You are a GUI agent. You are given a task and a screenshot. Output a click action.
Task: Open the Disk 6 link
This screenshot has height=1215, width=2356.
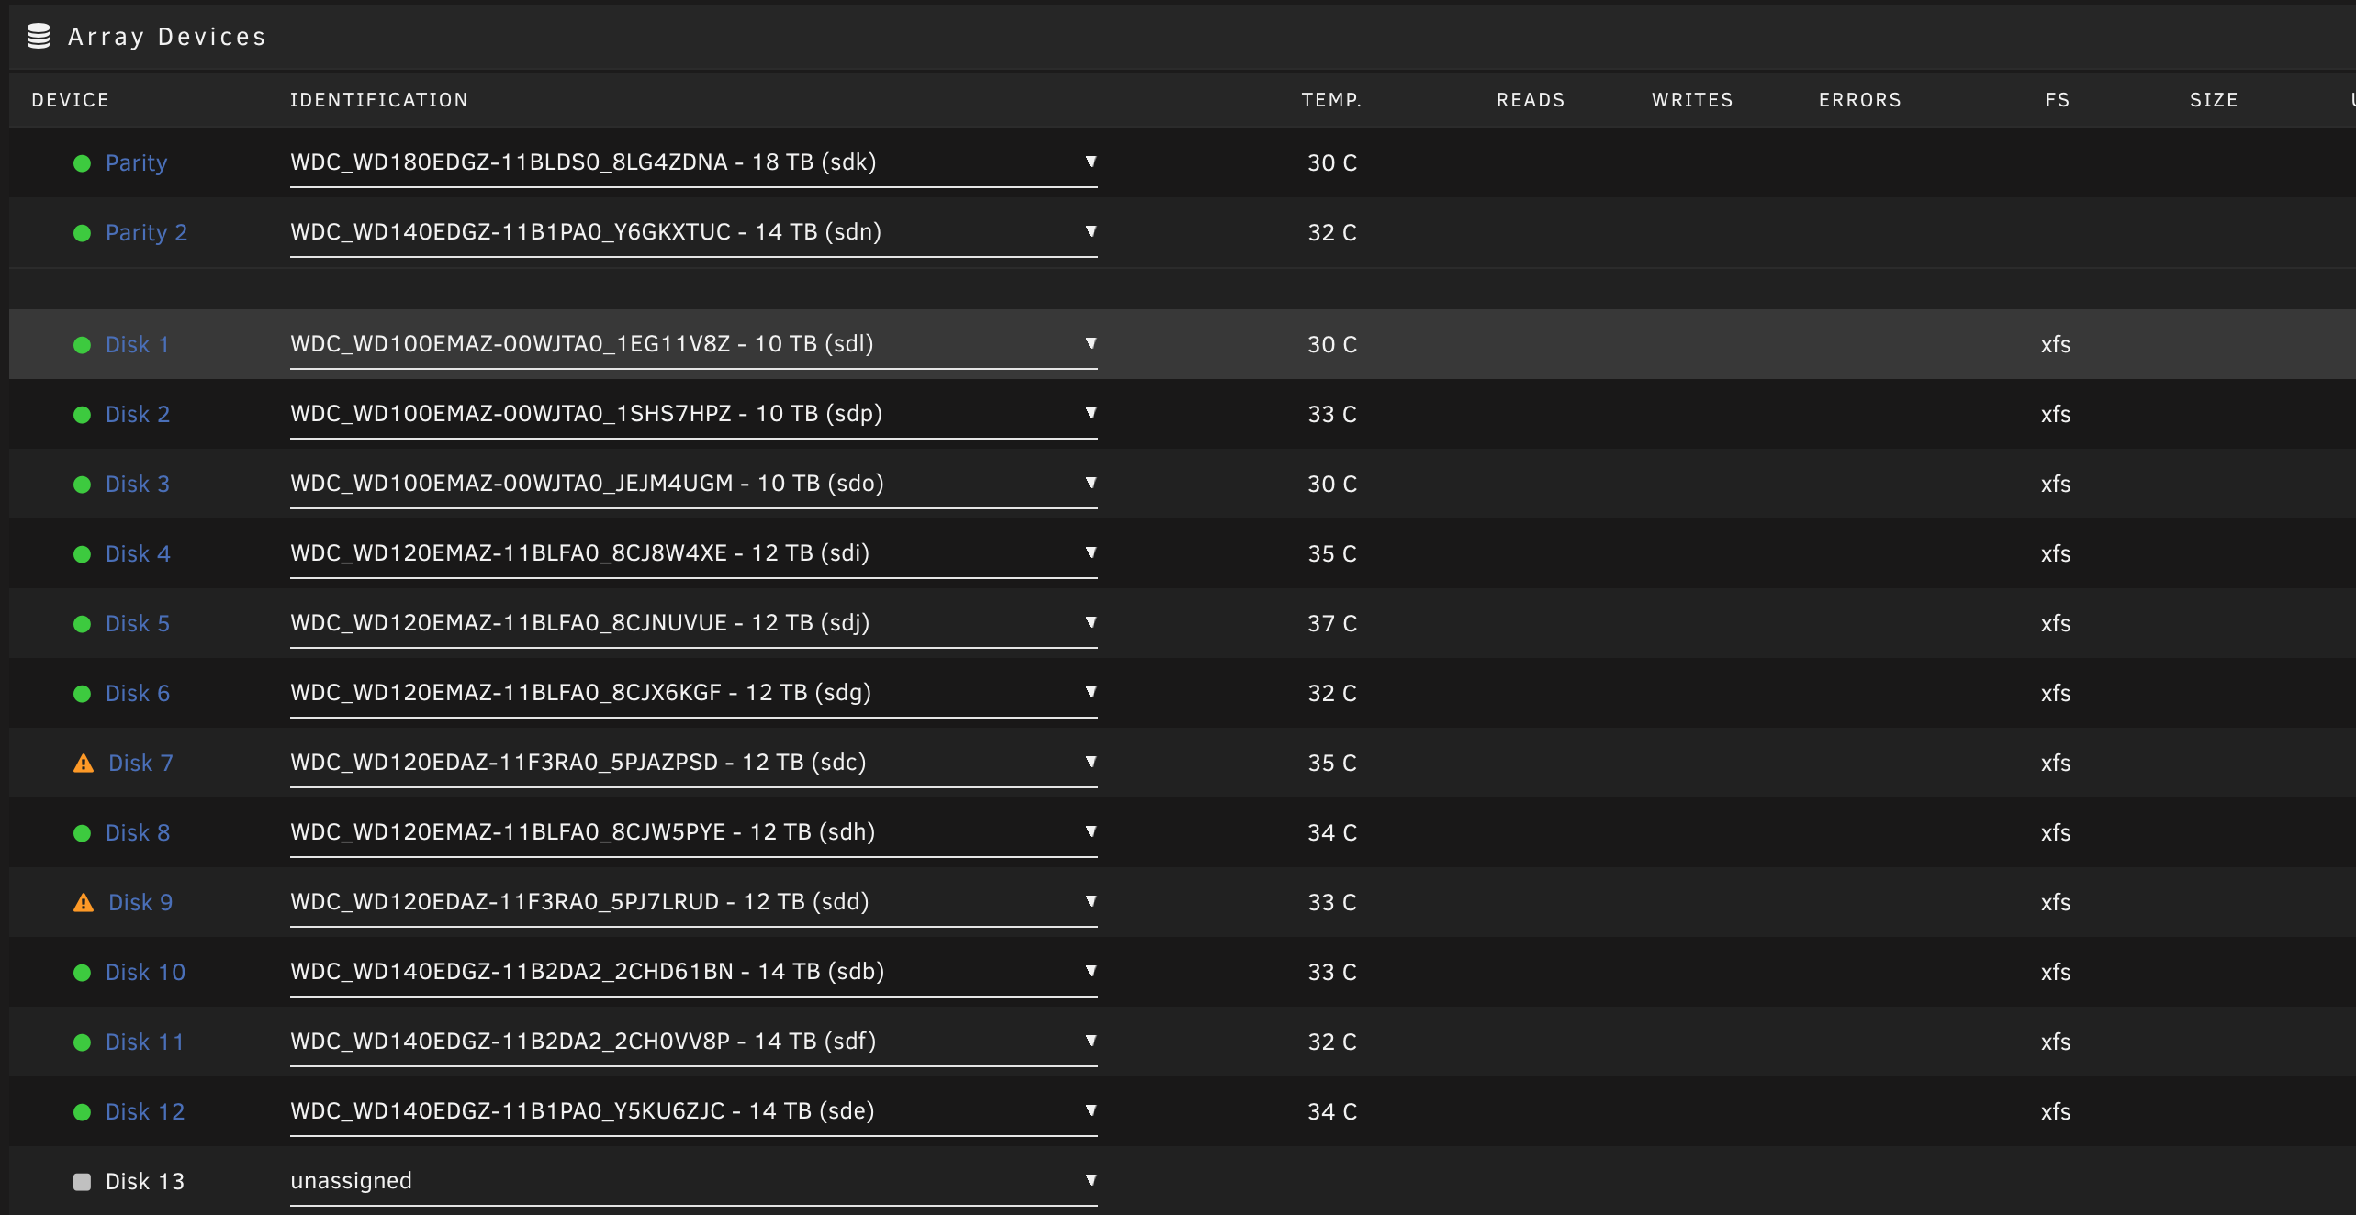tap(138, 694)
